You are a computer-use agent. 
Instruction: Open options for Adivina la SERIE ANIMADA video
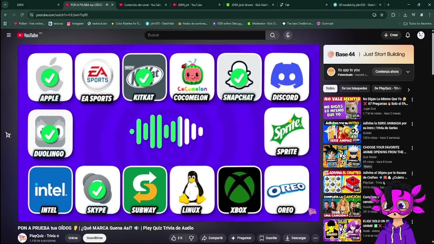click(412, 124)
